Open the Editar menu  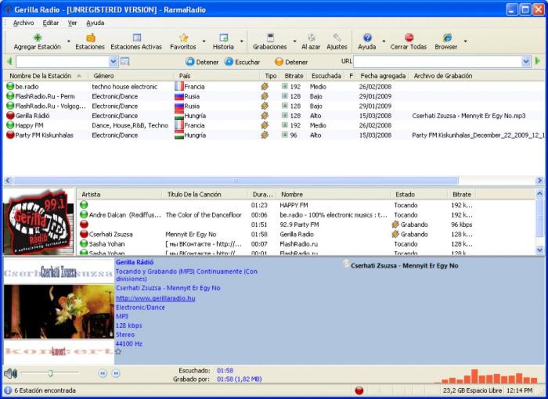pos(51,23)
